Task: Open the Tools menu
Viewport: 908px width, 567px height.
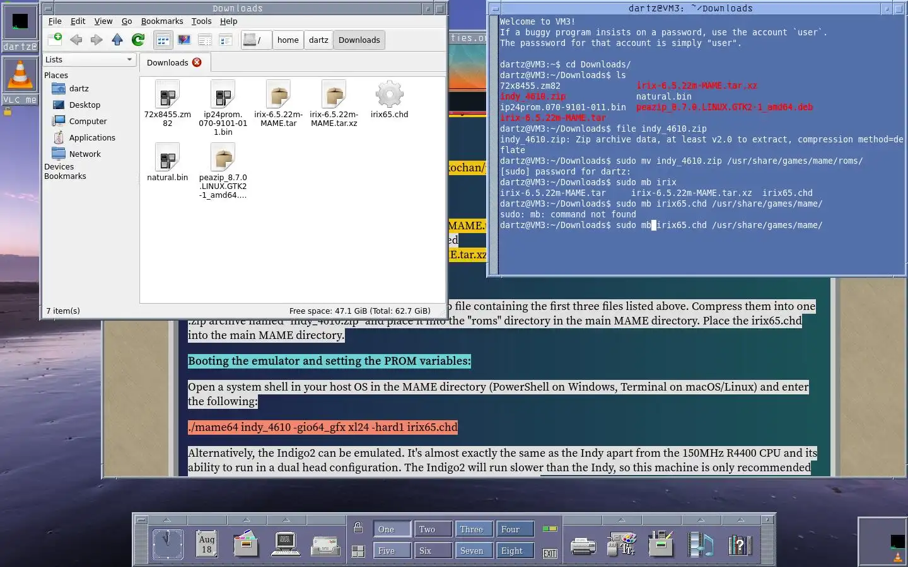Action: (x=201, y=21)
